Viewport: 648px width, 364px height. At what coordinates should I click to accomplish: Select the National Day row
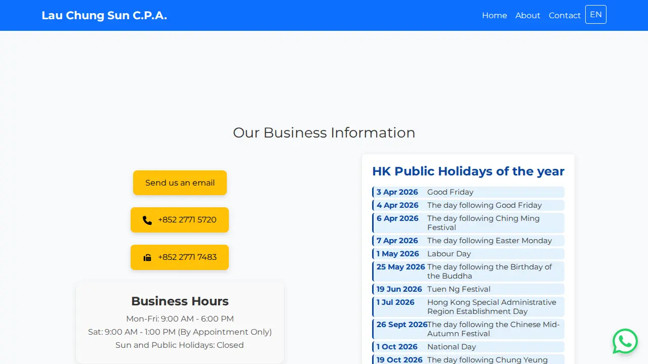pos(468,347)
